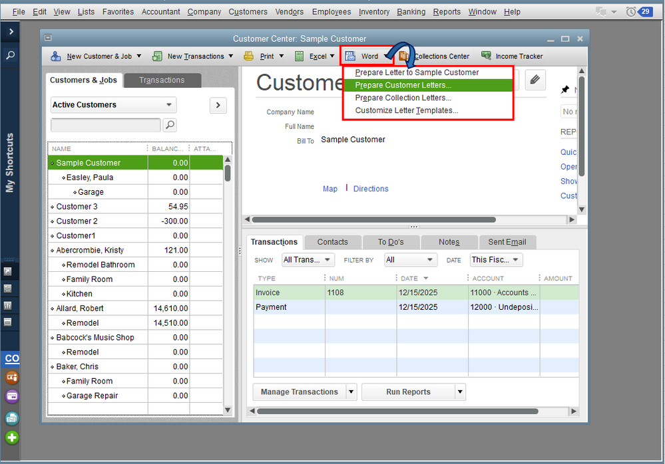This screenshot has width=665, height=464.
Task: Expand the My Shortcuts sidebar arrow
Action: pyautogui.click(x=11, y=31)
